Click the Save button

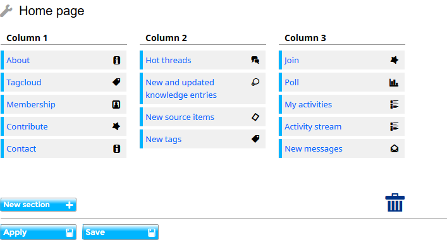point(120,232)
